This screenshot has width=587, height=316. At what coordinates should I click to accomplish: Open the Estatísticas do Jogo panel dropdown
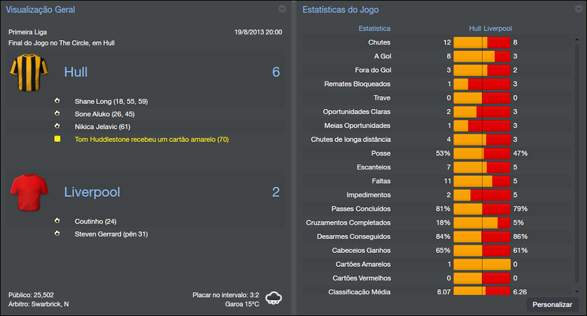577,9
